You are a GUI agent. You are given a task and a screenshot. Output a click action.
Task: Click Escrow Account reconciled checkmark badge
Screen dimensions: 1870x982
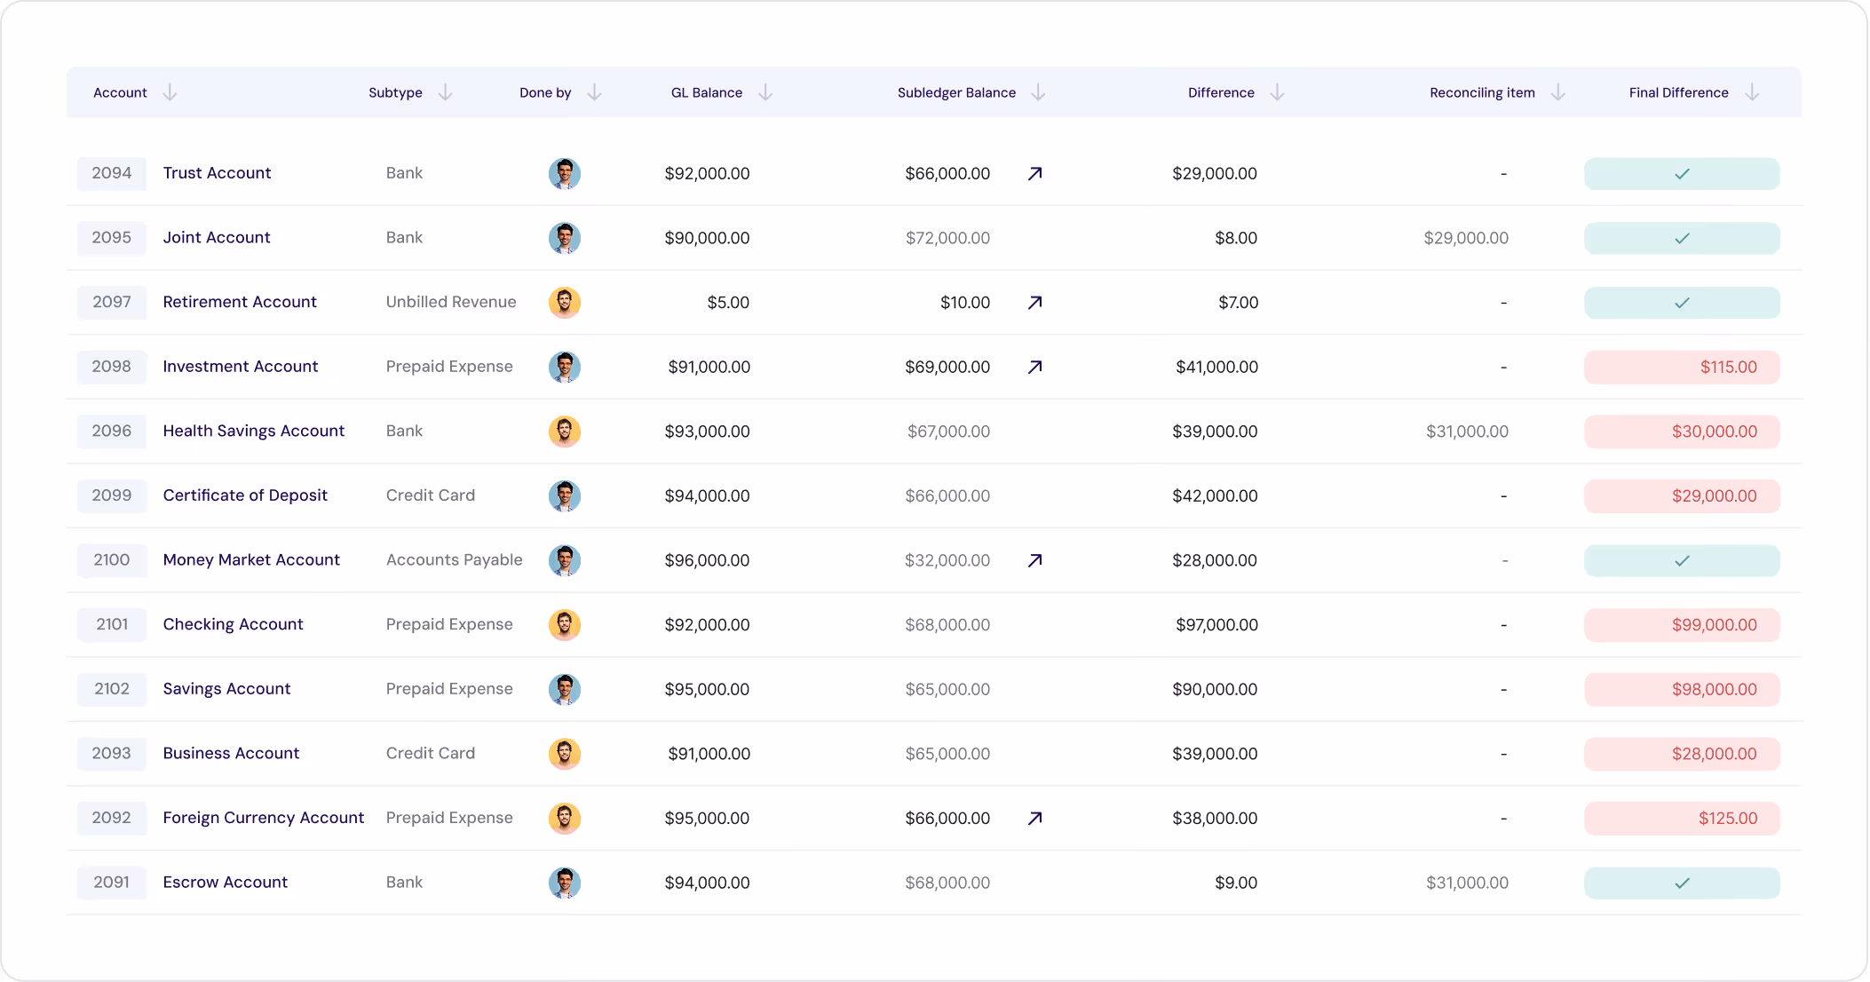click(1681, 883)
